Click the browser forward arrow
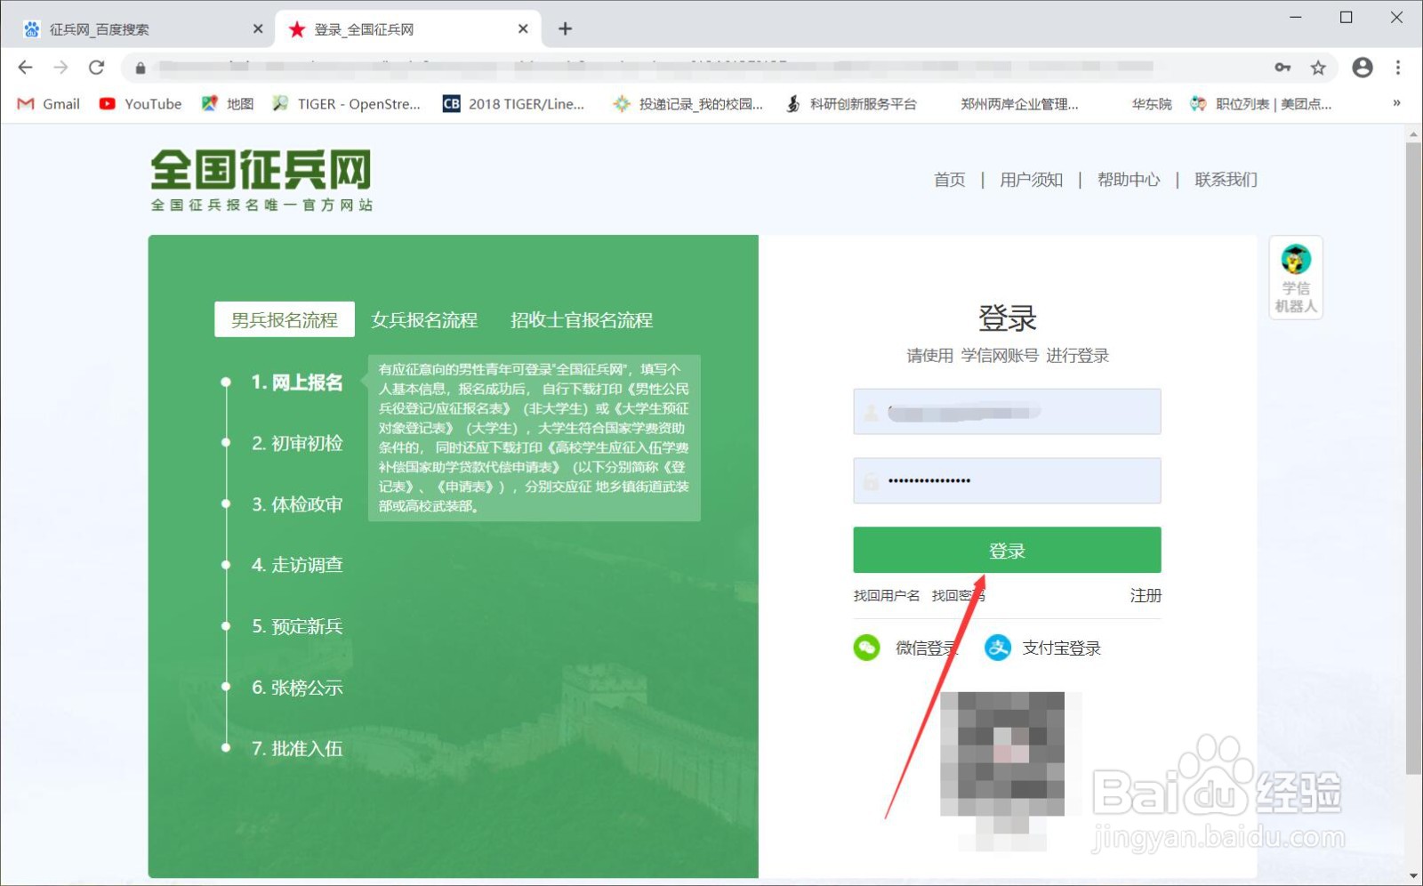 [60, 68]
